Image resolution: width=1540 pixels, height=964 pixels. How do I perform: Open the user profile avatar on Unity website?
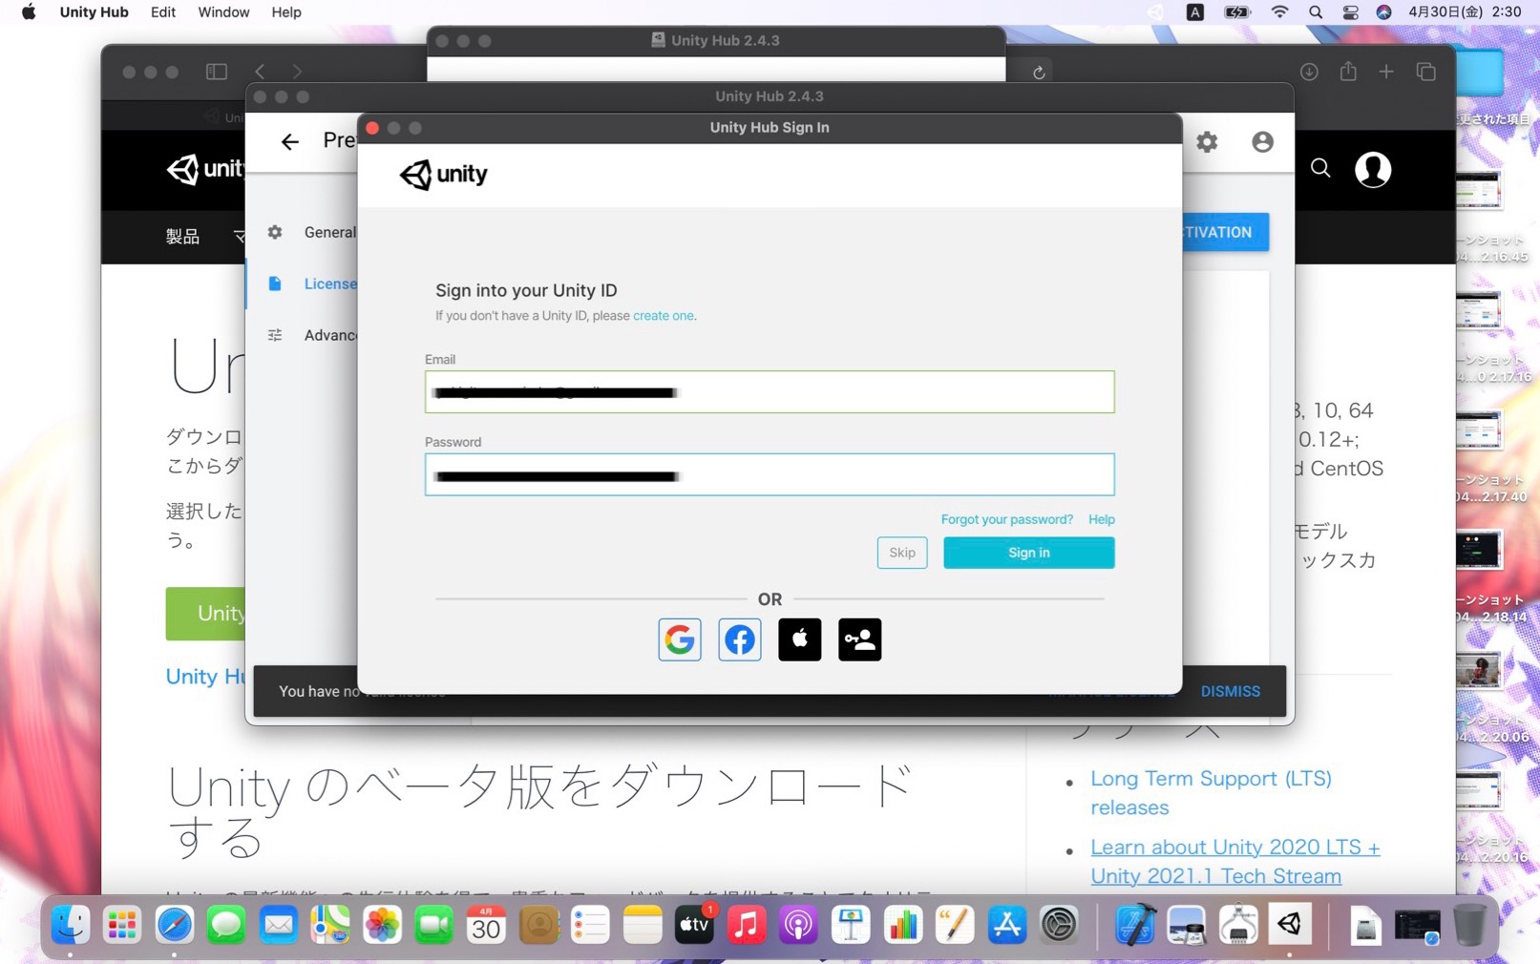[x=1373, y=169]
